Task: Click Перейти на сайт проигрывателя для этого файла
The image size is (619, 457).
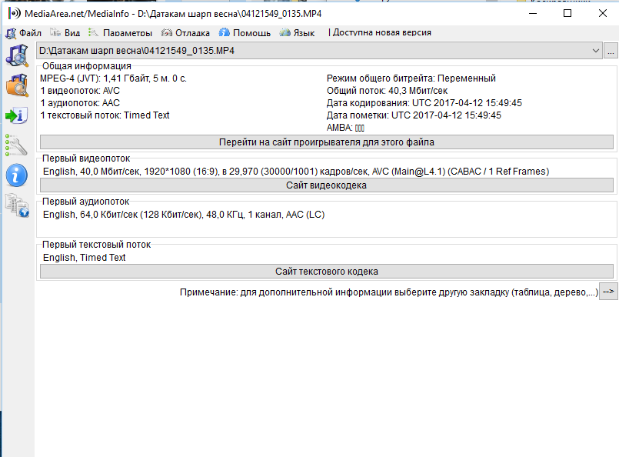Action: pos(327,142)
